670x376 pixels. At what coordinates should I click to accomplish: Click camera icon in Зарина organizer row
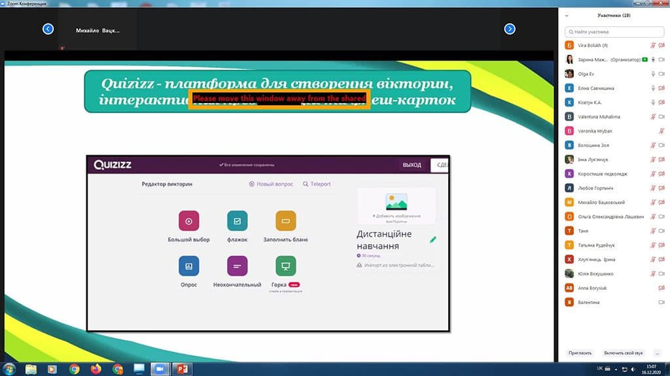tap(661, 59)
